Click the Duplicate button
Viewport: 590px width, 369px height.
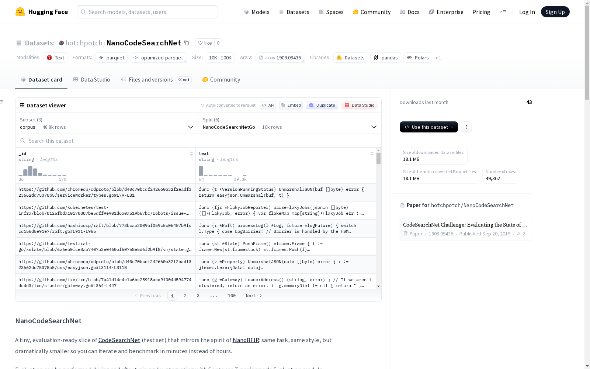[x=322, y=105]
